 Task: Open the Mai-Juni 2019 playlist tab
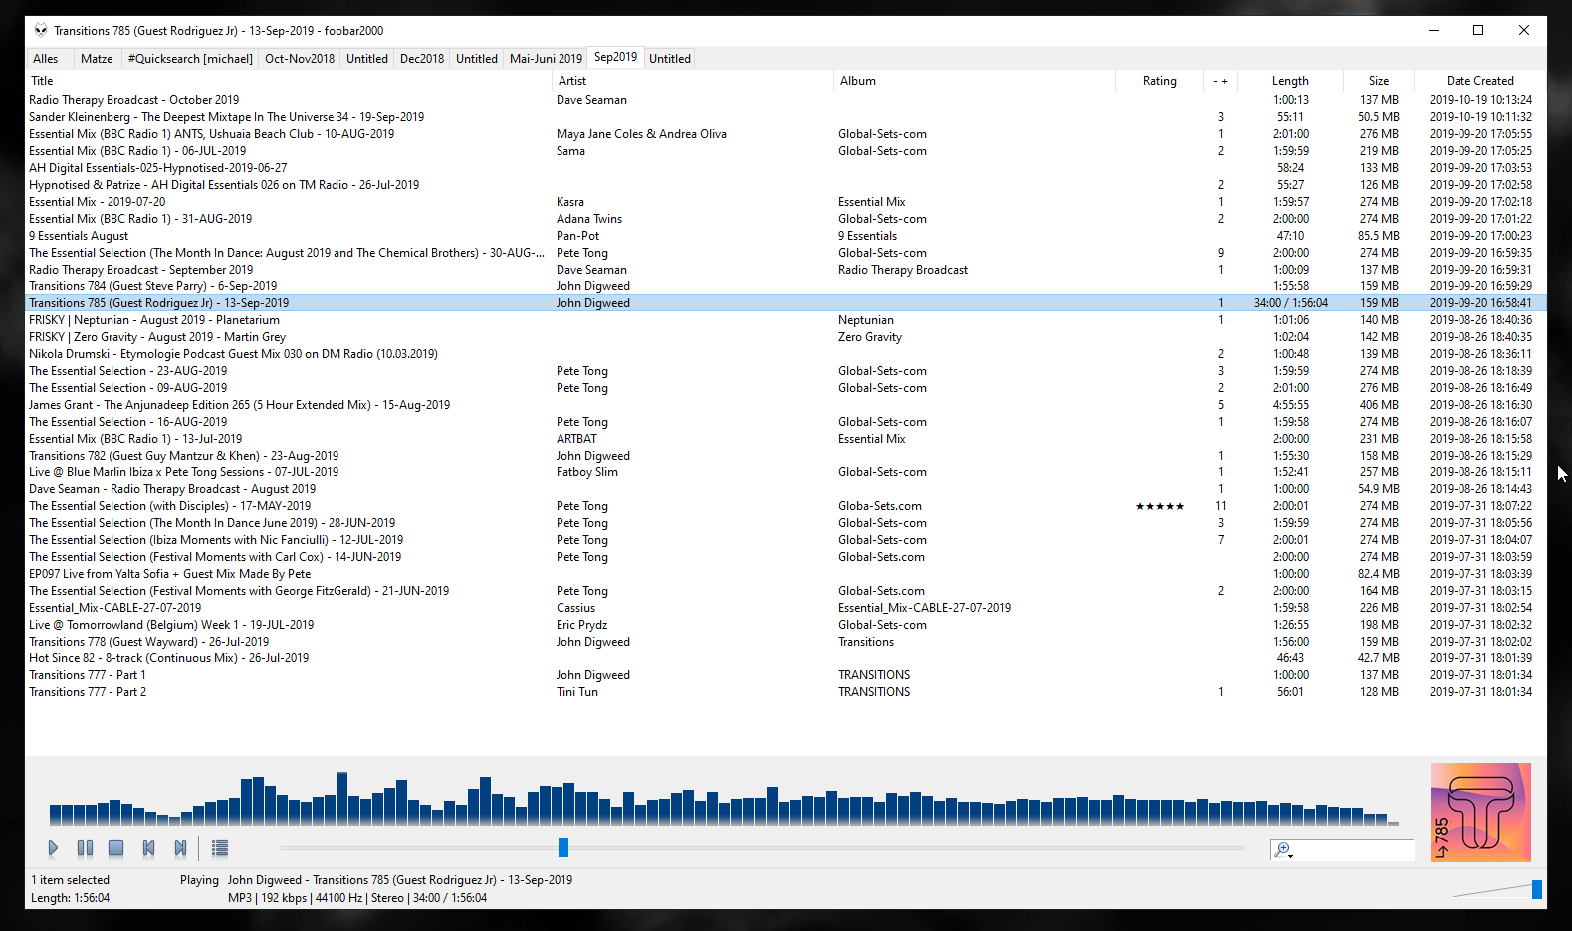point(546,59)
